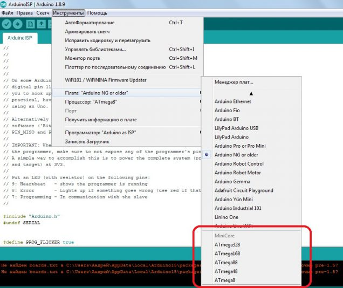Select Arduino NG or older radio option
Screen dimensions: 343x288
coord(251,155)
